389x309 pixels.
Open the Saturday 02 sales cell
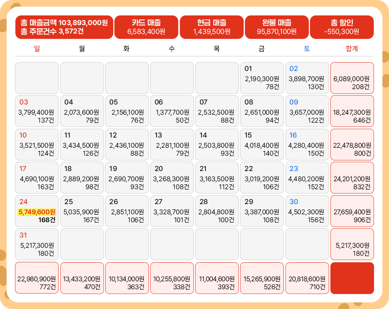(x=307, y=78)
